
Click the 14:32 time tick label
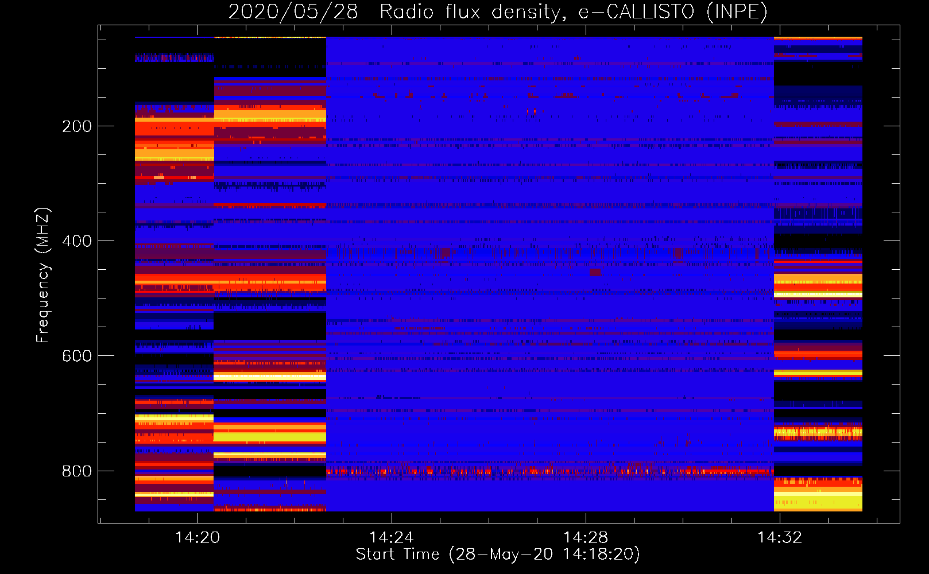[x=780, y=537]
